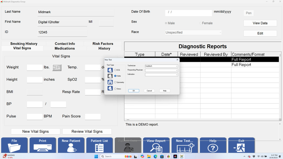Viewport: 283px width, 159px height.
Task: Click Help in the New Test dialog
Action: pos(165,91)
